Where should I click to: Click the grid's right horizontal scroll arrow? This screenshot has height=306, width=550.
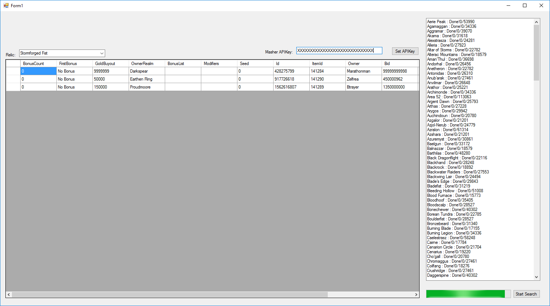[x=416, y=295]
